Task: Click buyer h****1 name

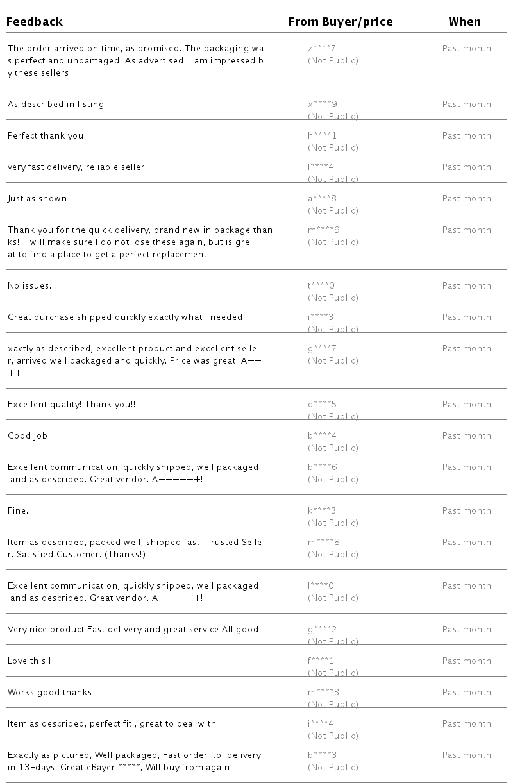Action: tap(322, 136)
